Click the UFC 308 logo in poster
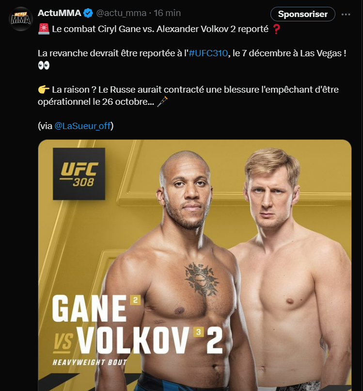The image size is (363, 391). pos(79,174)
